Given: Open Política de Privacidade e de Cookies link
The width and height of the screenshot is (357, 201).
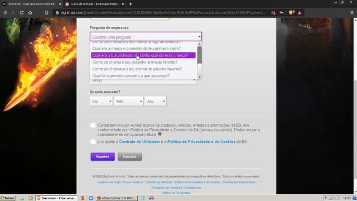Looking at the screenshot, I should tap(201, 141).
